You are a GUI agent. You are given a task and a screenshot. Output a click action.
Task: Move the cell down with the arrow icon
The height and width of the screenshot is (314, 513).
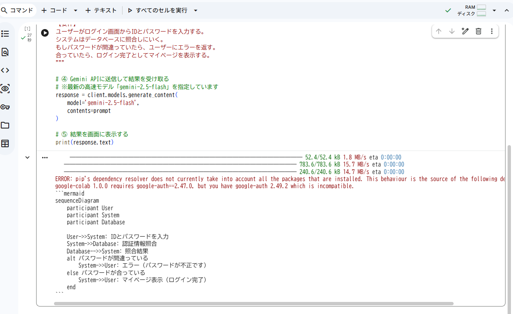pos(452,31)
